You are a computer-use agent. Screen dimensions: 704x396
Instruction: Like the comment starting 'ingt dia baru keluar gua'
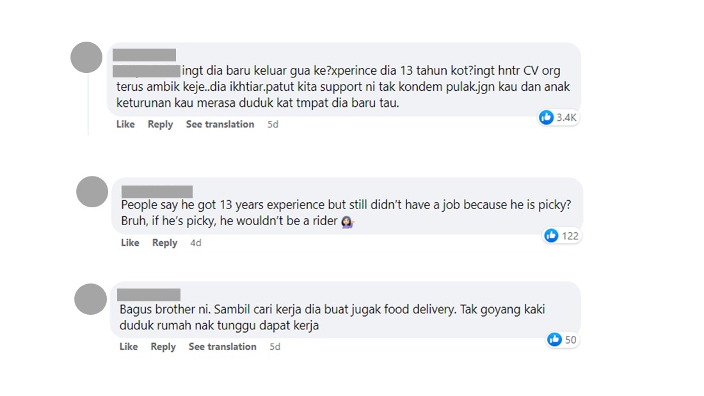tap(125, 124)
